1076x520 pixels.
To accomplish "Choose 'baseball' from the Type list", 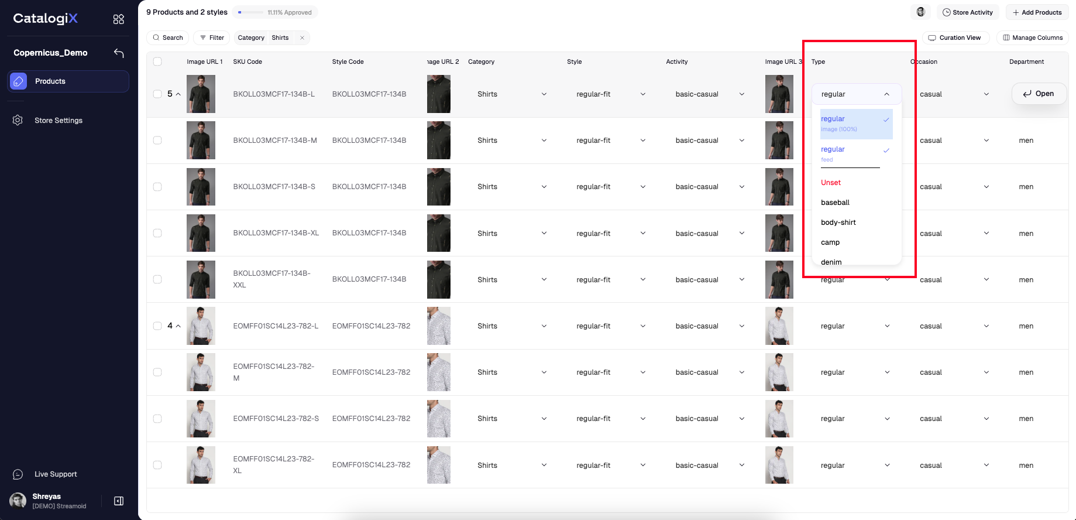I will tap(835, 203).
